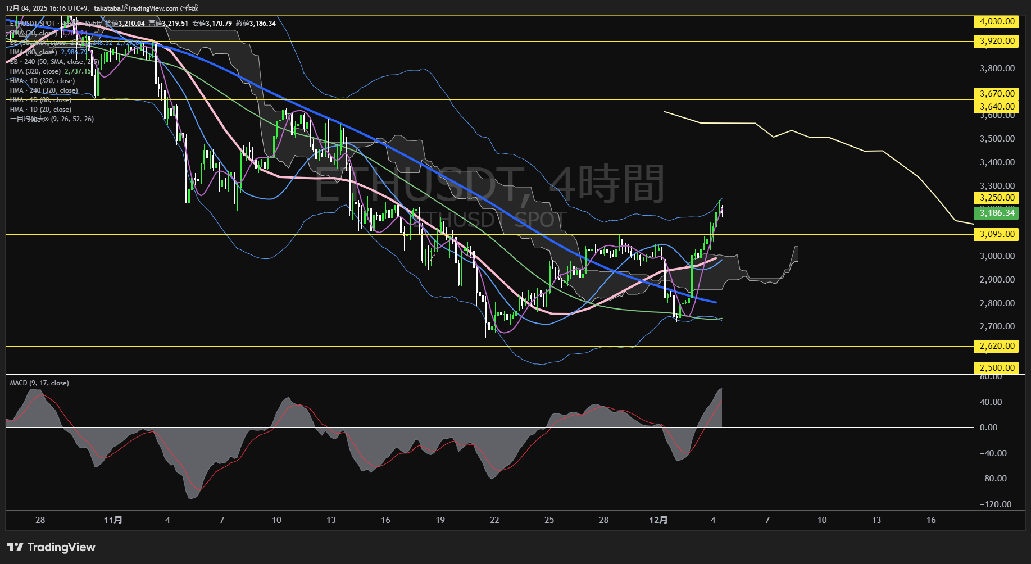Select the HMA · 240 (320, close) legend entry

(x=44, y=90)
